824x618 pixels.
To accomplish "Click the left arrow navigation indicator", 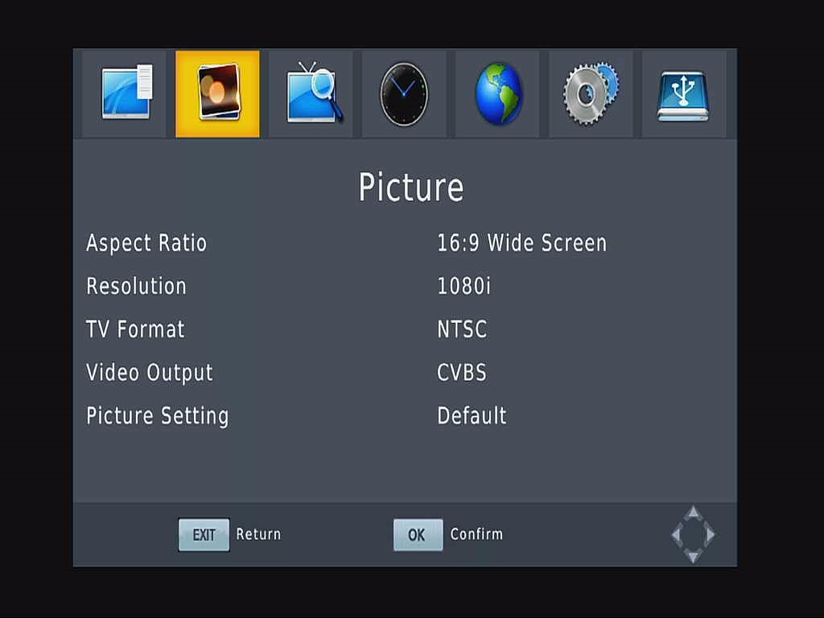I will click(x=677, y=534).
